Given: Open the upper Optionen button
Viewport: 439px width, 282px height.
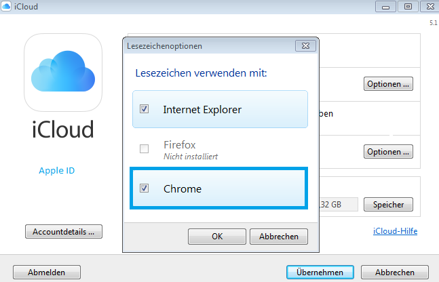Looking at the screenshot, I should click(388, 85).
